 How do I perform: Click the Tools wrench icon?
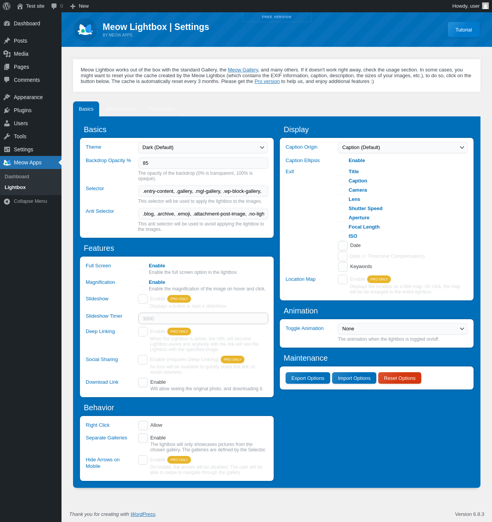point(7,136)
